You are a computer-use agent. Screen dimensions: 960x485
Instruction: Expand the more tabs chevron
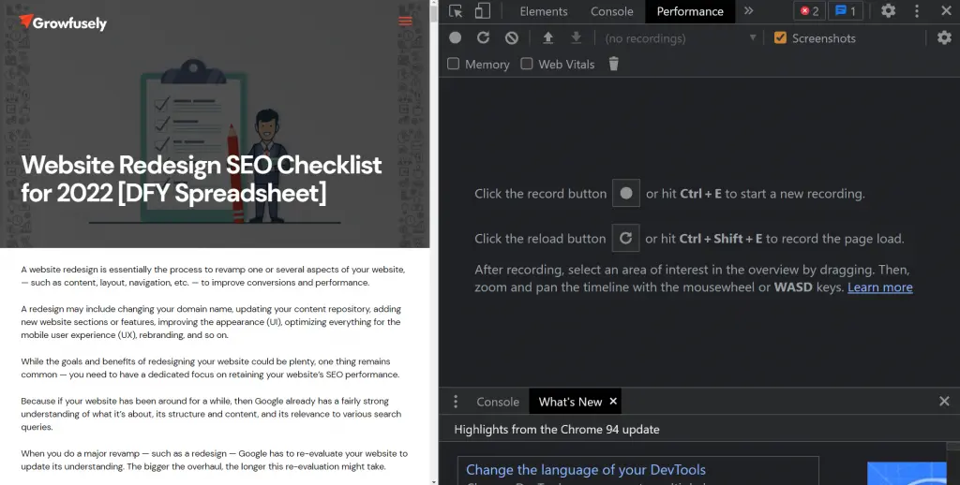point(748,11)
